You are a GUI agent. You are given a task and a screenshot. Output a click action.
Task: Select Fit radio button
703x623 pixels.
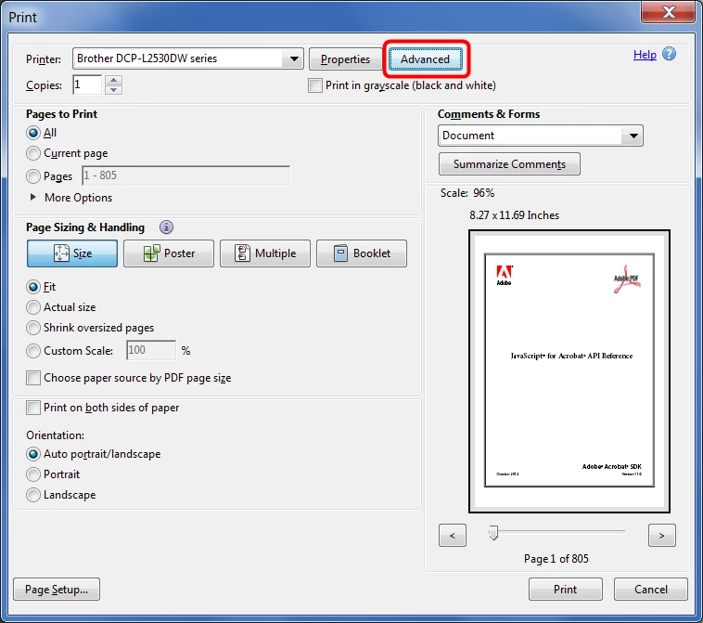[x=33, y=287]
